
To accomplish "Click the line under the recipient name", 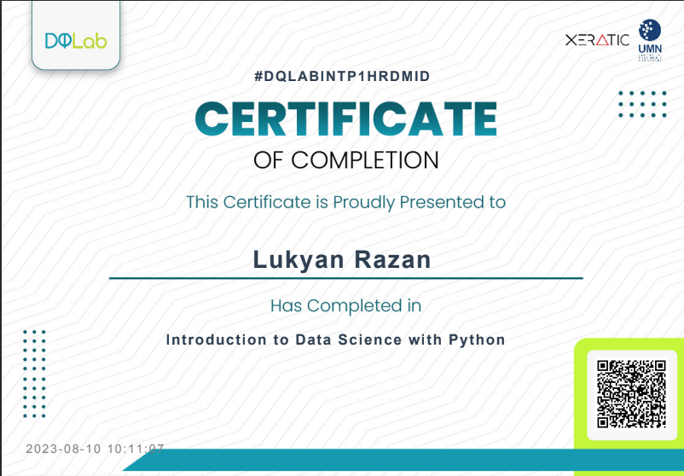I will pyautogui.click(x=345, y=278).
